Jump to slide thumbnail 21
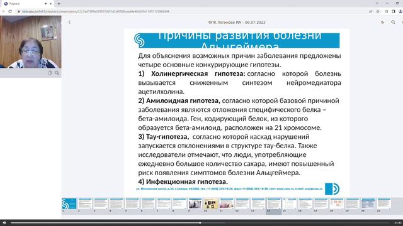 383,204
